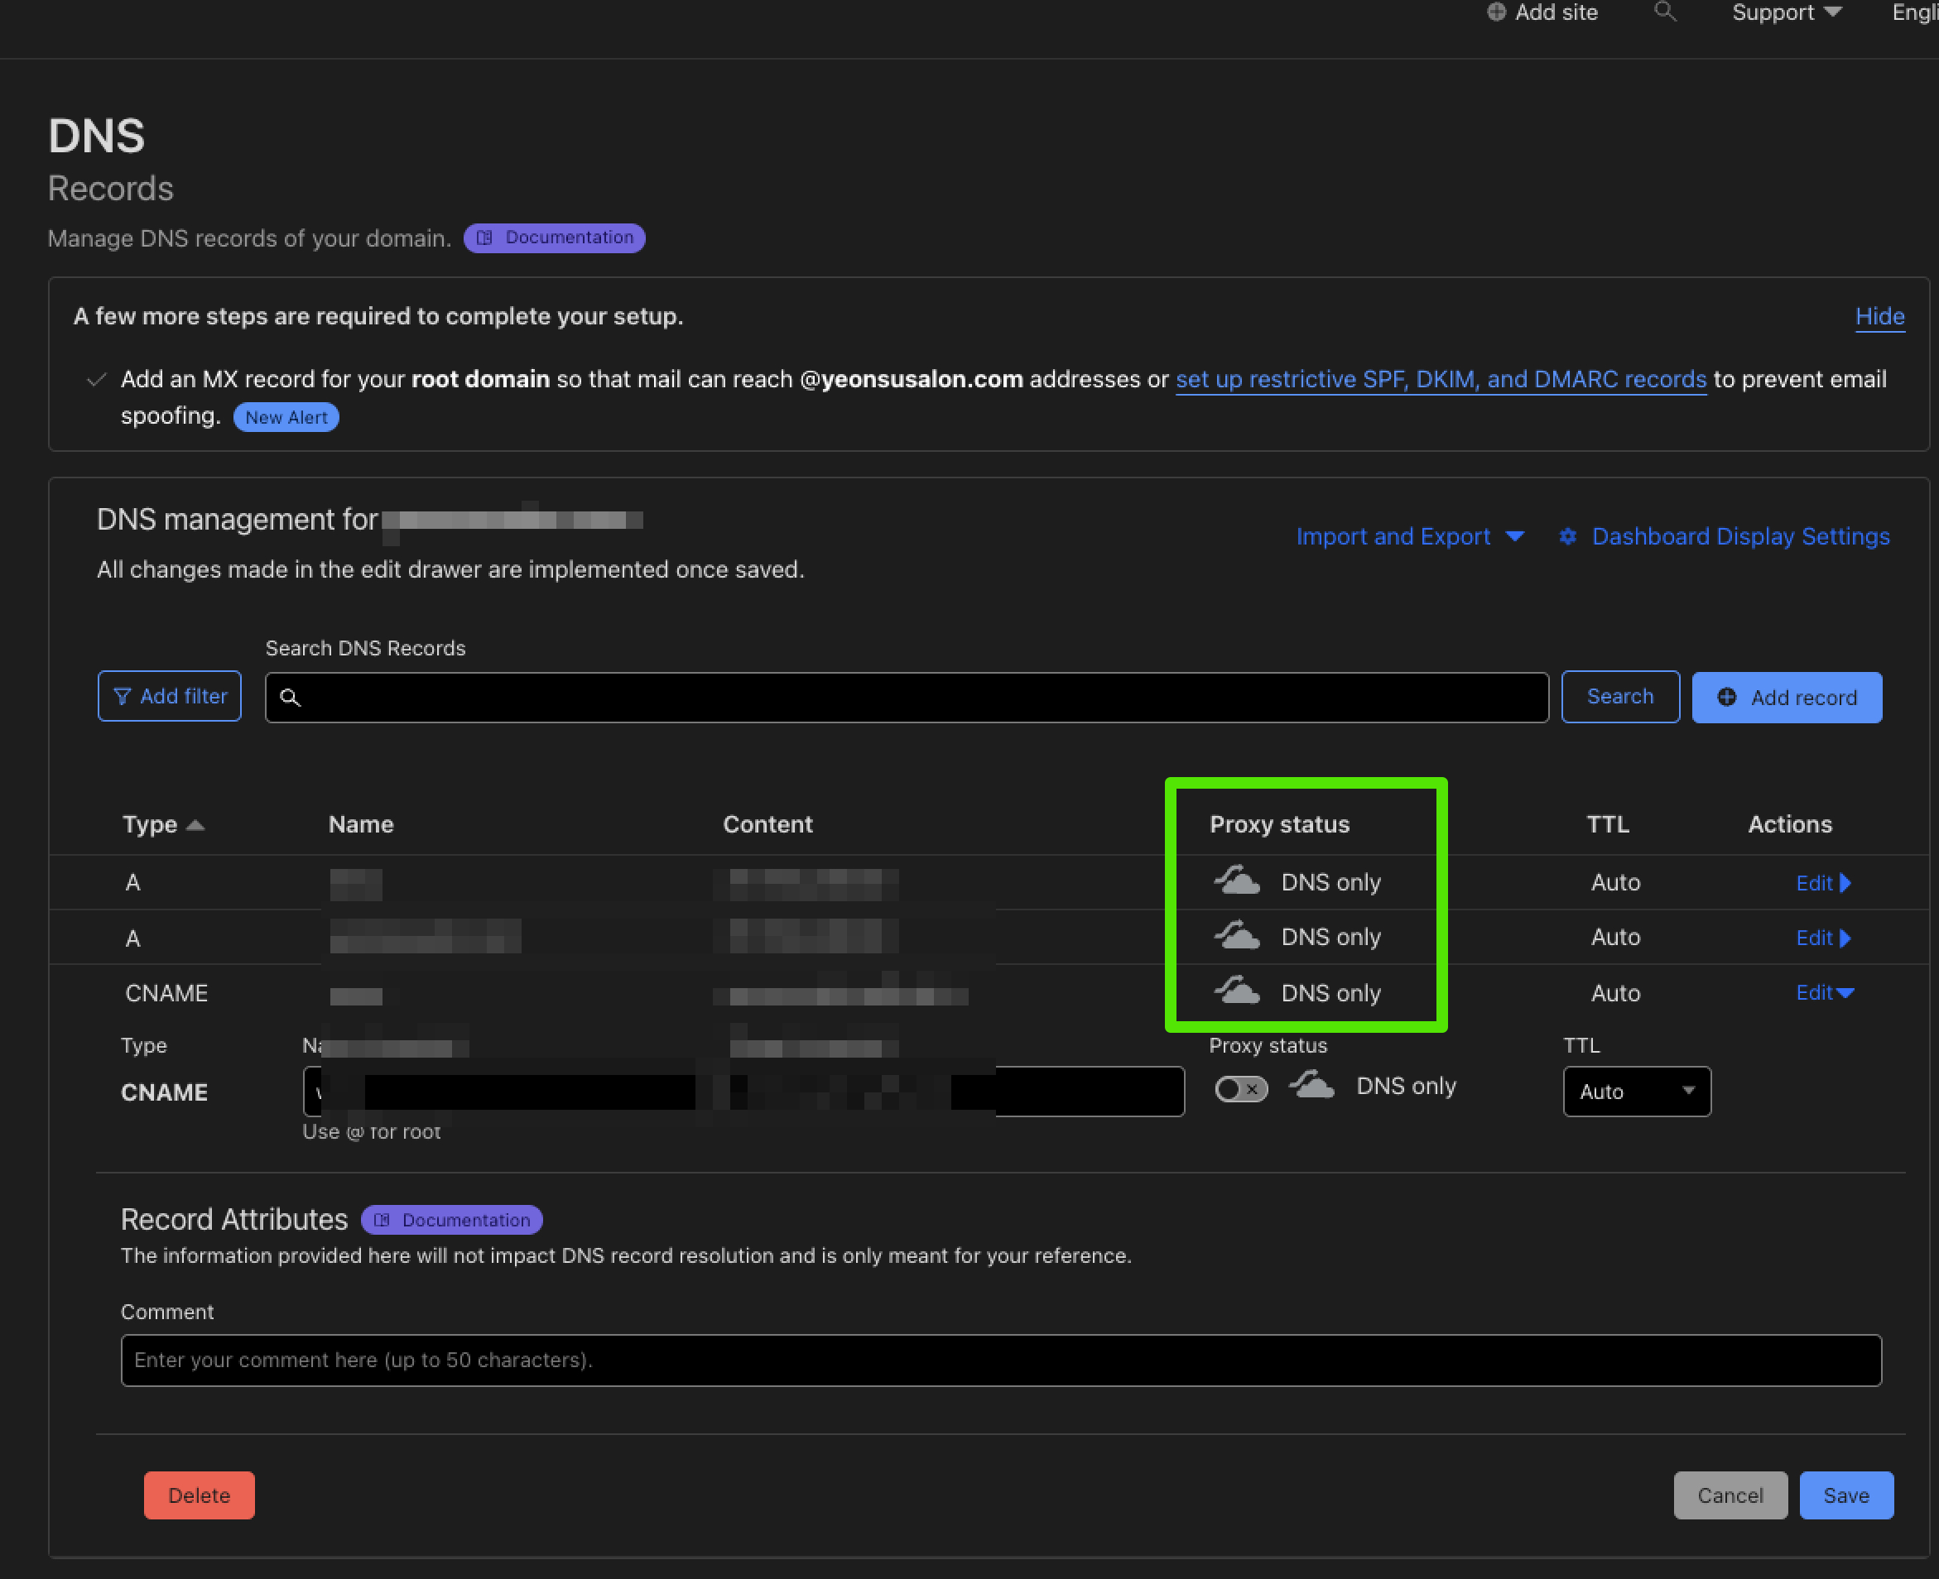This screenshot has width=1939, height=1579.
Task: Click the gray cloud icon in the second A record row
Action: (x=1238, y=936)
